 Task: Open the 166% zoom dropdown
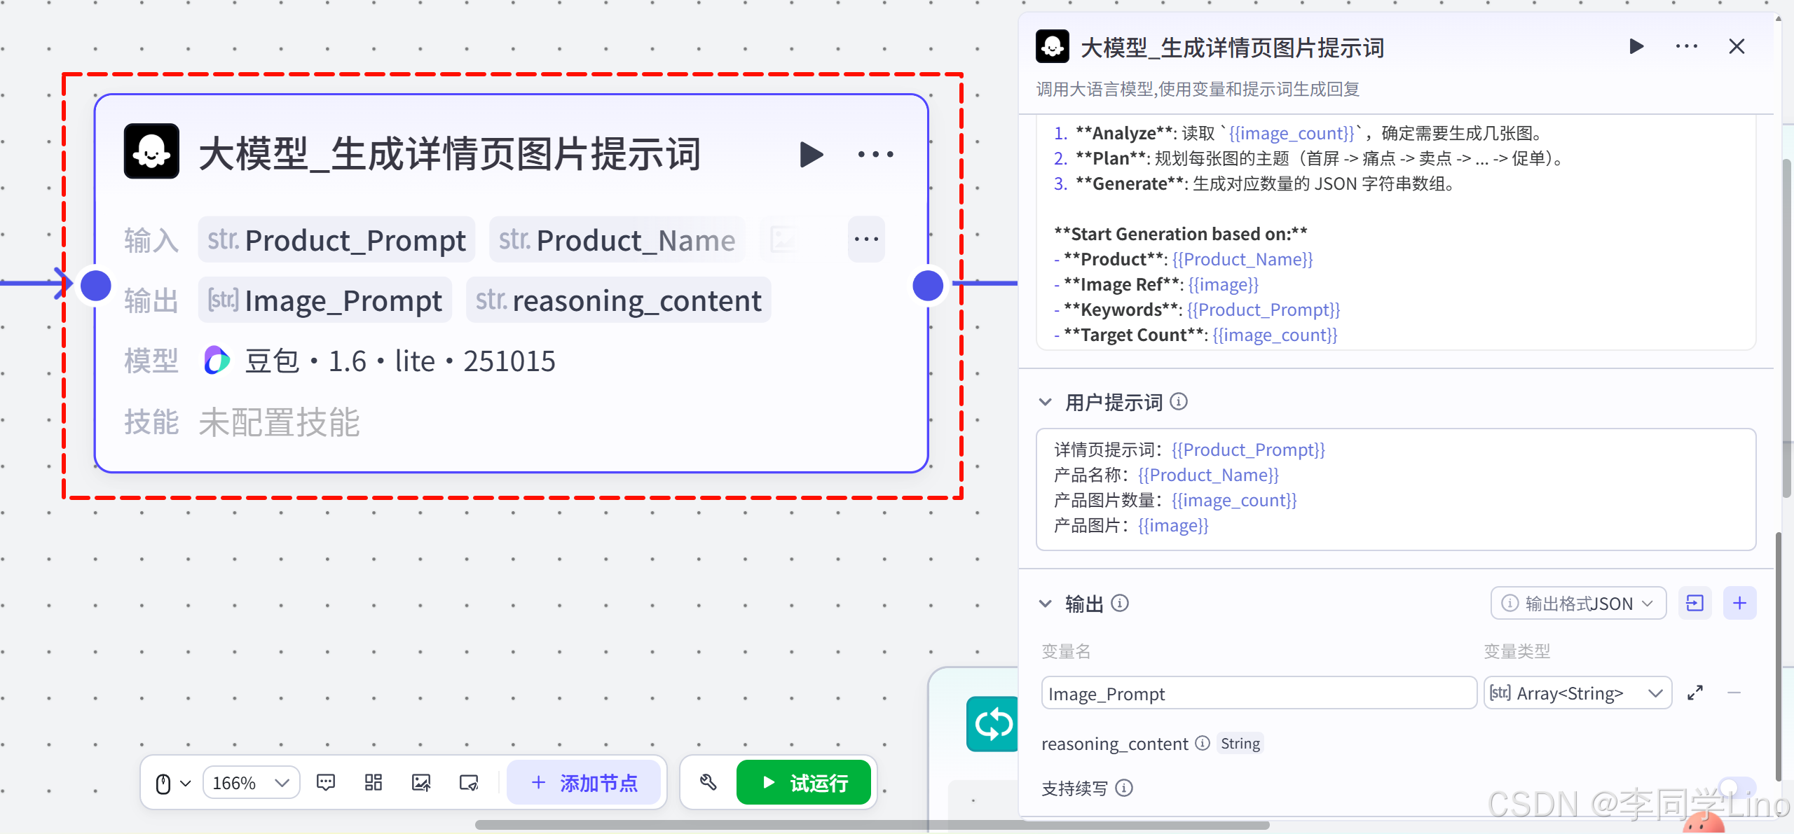tap(251, 782)
